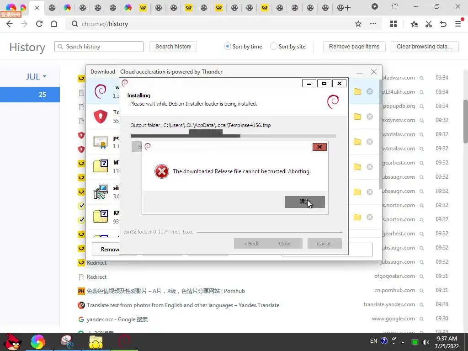Click the chrome://history address bar
Image resolution: width=468 pixels, height=351 pixels.
coord(209,24)
